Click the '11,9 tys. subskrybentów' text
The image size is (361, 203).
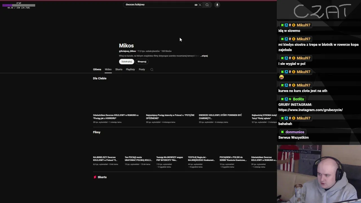click(149, 51)
